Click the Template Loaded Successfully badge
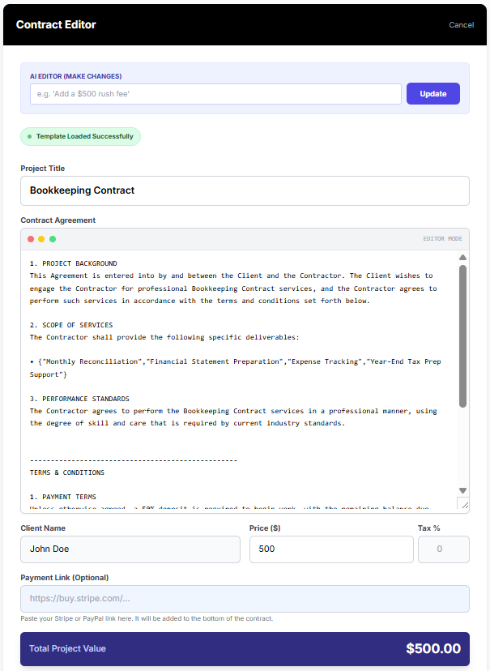490x671 pixels. coord(80,136)
